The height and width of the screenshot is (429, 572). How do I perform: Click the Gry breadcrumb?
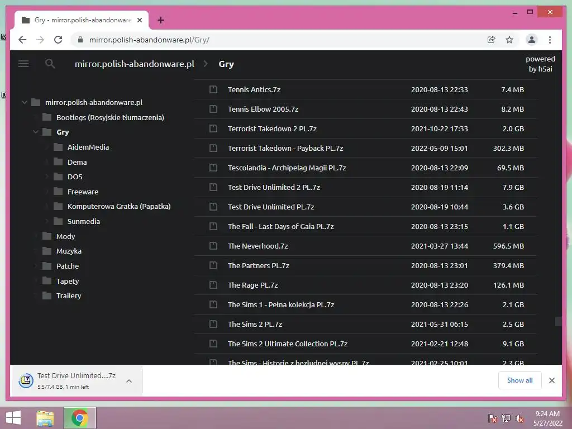[x=226, y=64]
